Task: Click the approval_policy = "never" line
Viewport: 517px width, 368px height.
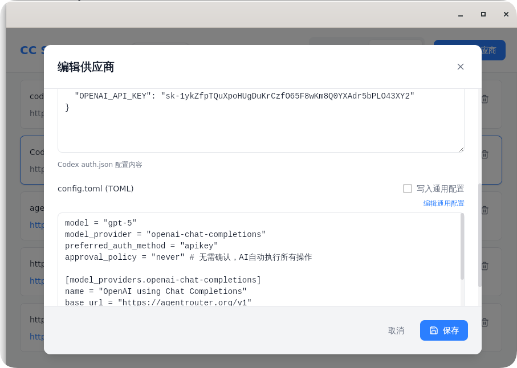Action: click(x=188, y=257)
